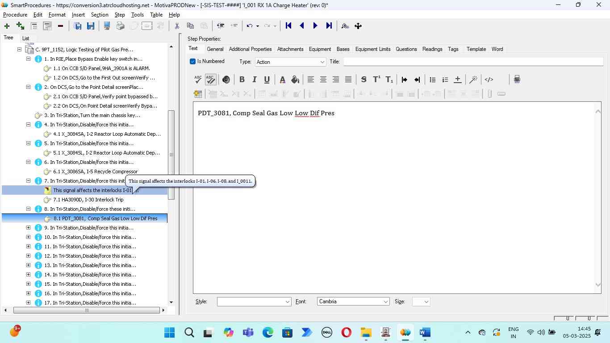Image resolution: width=610 pixels, height=343 pixels.
Task: Open the Tools menu
Action: (137, 15)
